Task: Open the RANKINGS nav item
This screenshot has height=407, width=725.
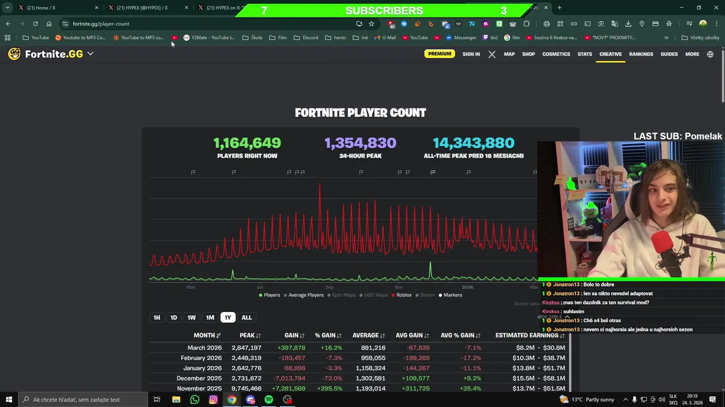Action: tap(641, 54)
